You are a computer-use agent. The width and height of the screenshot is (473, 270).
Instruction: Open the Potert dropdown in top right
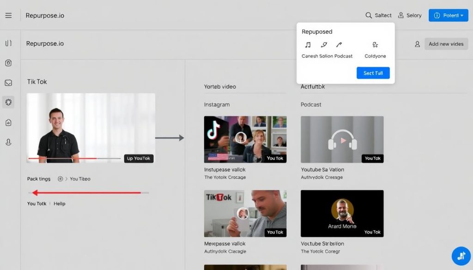click(x=448, y=15)
